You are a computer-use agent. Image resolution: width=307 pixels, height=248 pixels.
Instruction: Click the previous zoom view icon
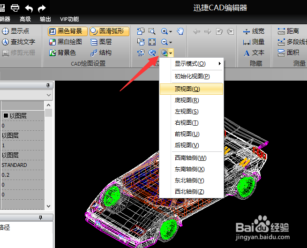coord(152,53)
